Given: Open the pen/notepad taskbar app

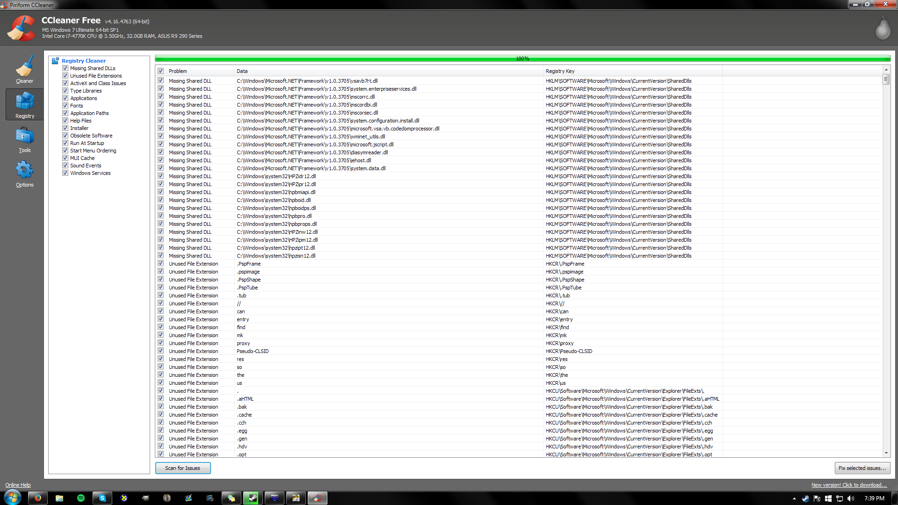Looking at the screenshot, I should coord(188,498).
